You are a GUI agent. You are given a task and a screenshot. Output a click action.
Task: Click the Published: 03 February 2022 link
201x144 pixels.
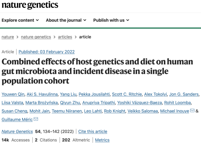[x=46, y=52]
